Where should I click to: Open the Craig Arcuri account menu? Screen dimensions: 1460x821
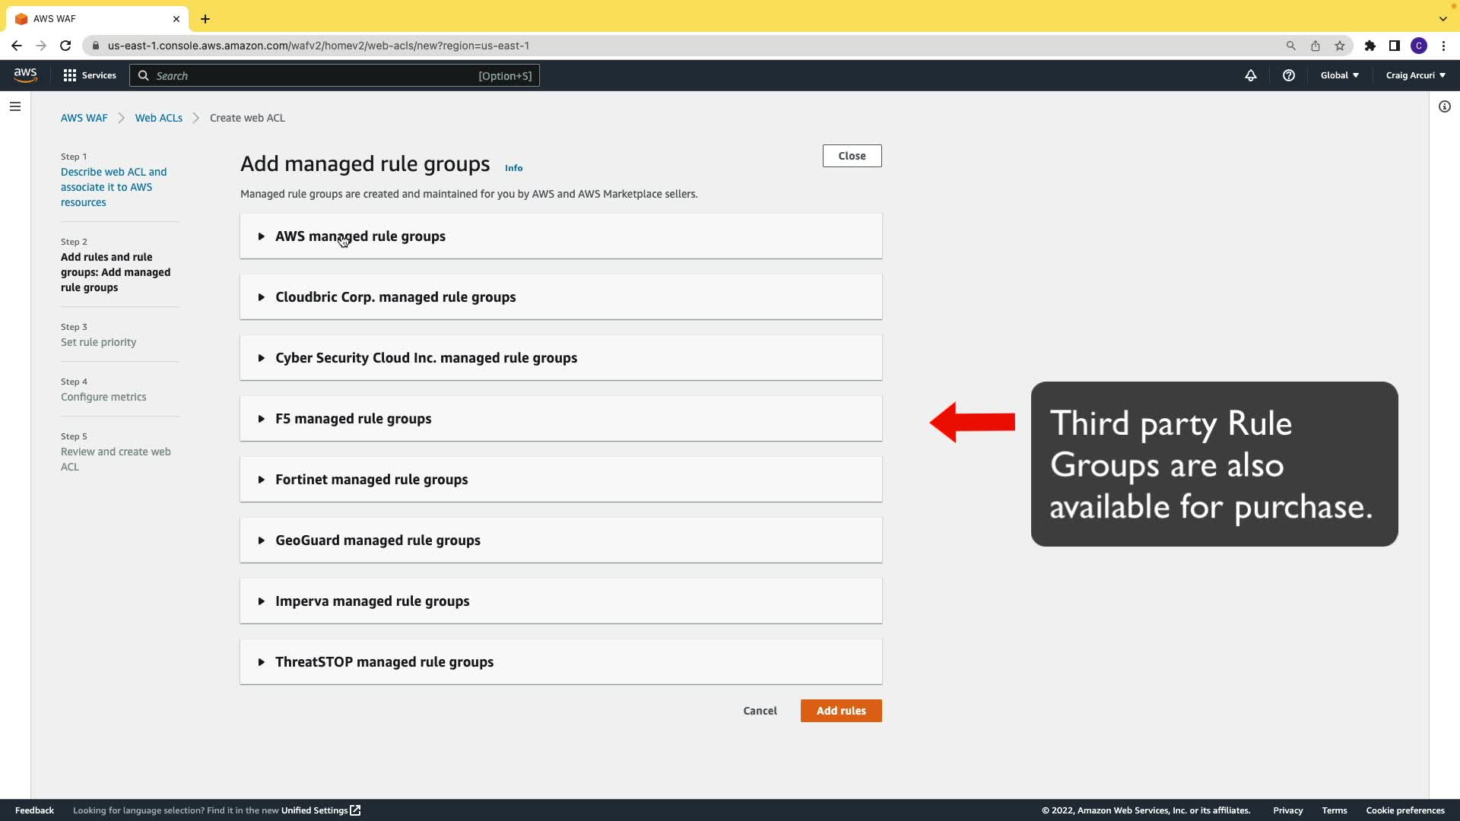[x=1415, y=75]
